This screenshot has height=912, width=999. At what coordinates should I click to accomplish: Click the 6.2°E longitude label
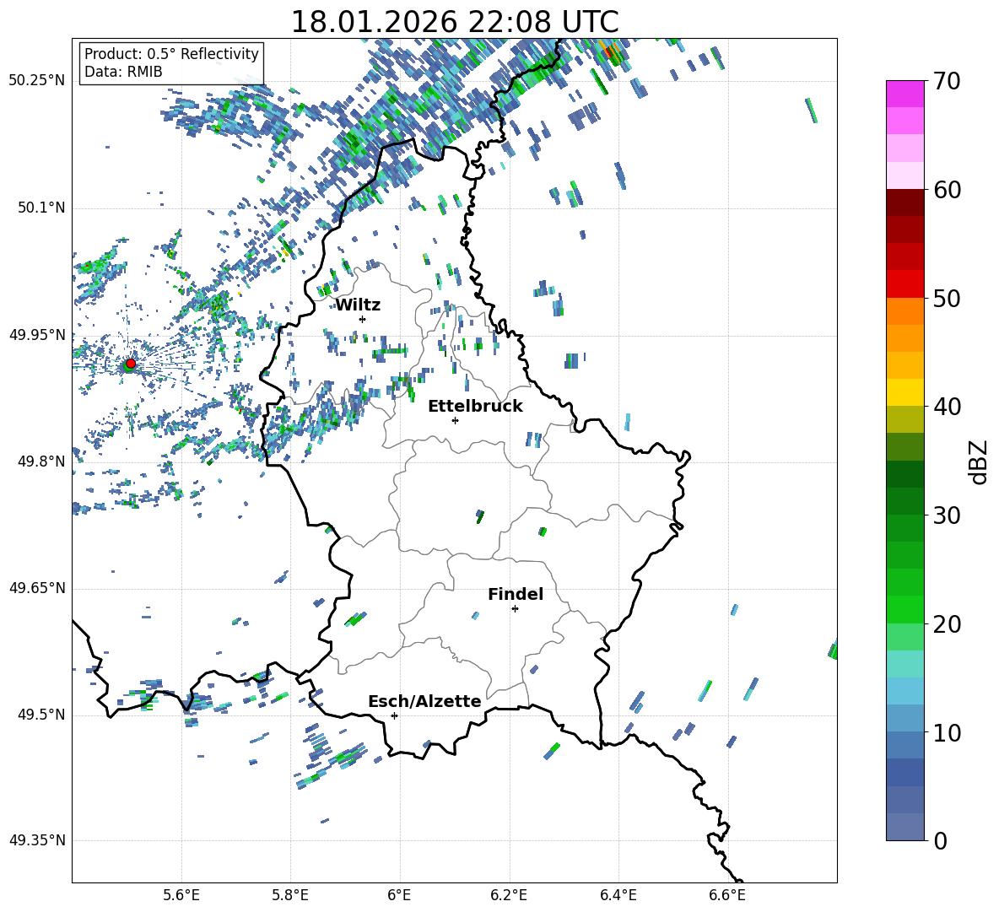click(x=509, y=895)
